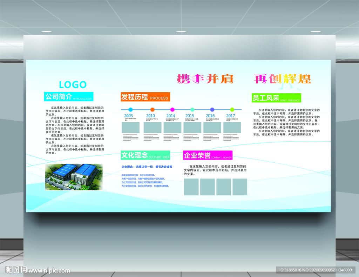Click the 2003 timeline dot
This screenshot has width=359, height=277.
pyautogui.click(x=130, y=110)
